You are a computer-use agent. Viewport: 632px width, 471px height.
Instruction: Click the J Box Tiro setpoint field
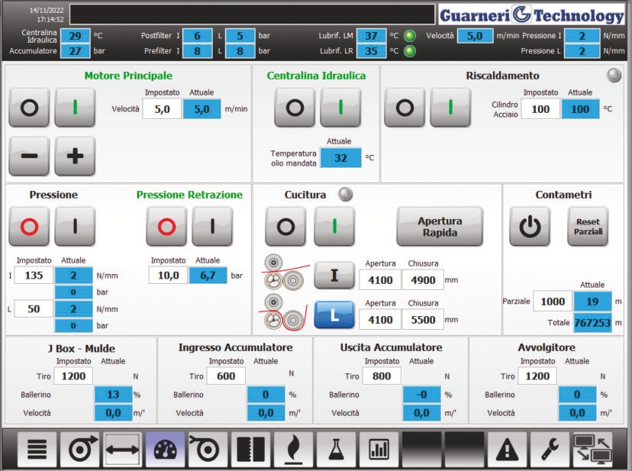coord(73,376)
